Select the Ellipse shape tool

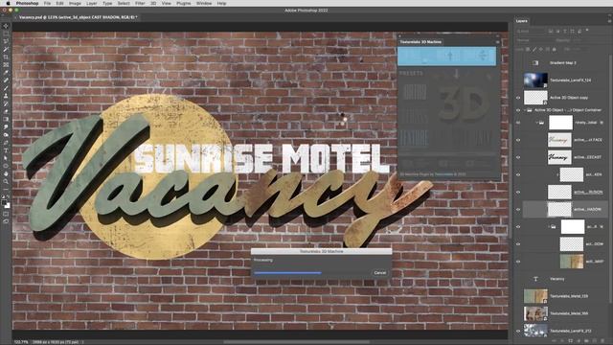pyautogui.click(x=6, y=166)
